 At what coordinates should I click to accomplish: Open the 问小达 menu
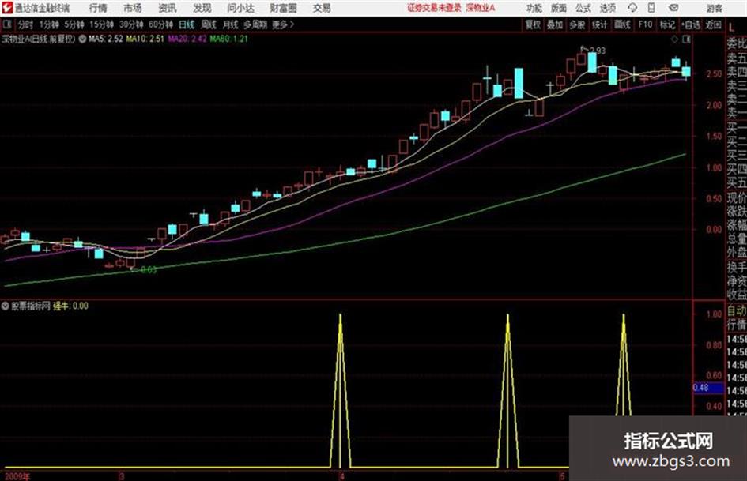click(241, 8)
